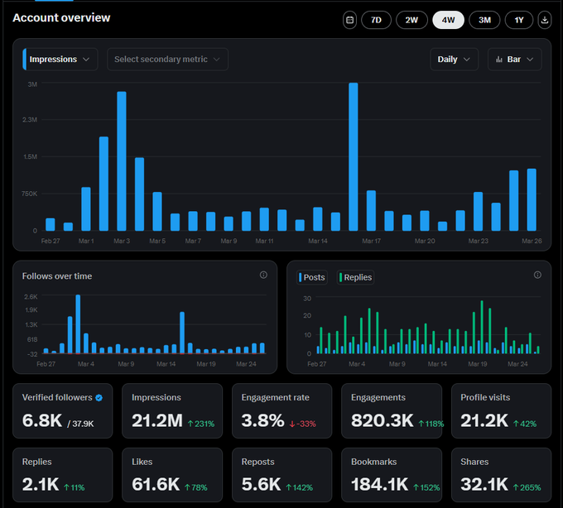Screen dimensions: 563x508
Task: Download the analytics data export
Action: coord(544,20)
